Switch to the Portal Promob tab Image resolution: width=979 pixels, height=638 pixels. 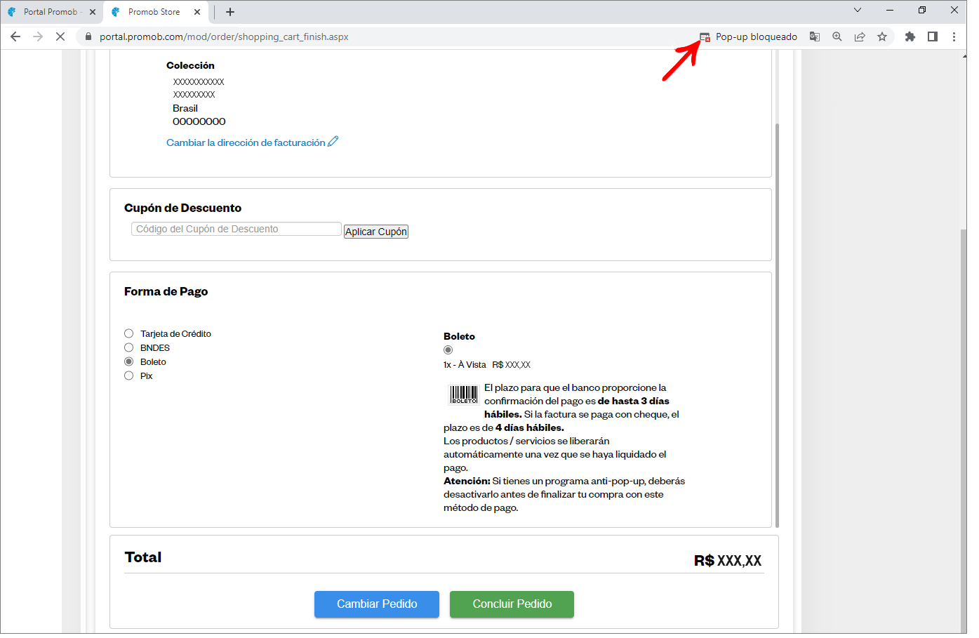pyautogui.click(x=52, y=12)
